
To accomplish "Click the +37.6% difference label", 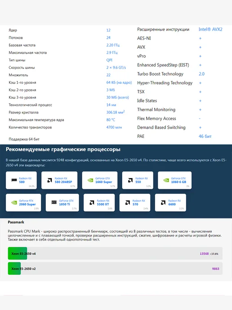I will click(214, 254).
